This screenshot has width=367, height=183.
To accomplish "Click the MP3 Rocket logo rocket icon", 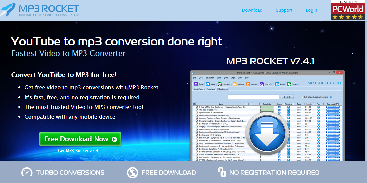I will [8, 9].
